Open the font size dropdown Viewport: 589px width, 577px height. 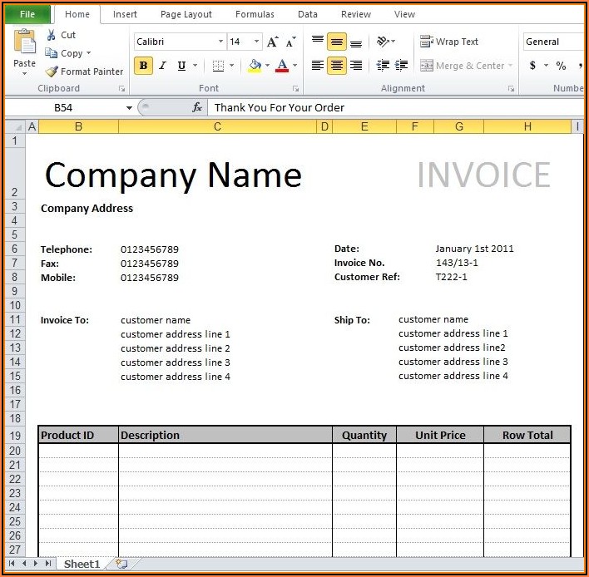tap(256, 42)
